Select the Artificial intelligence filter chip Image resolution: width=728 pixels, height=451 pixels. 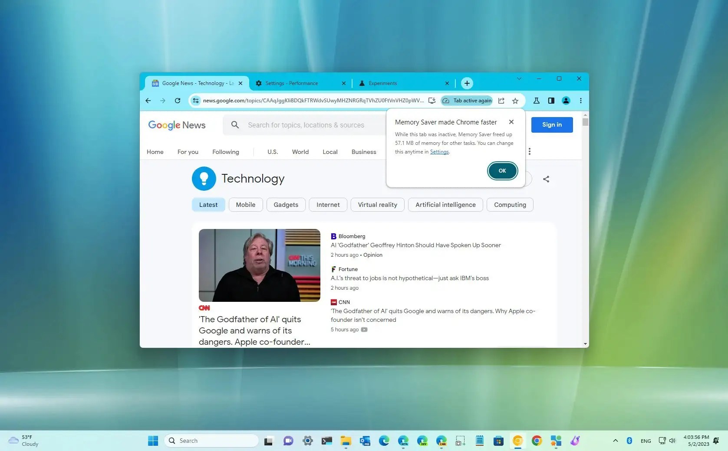point(445,204)
